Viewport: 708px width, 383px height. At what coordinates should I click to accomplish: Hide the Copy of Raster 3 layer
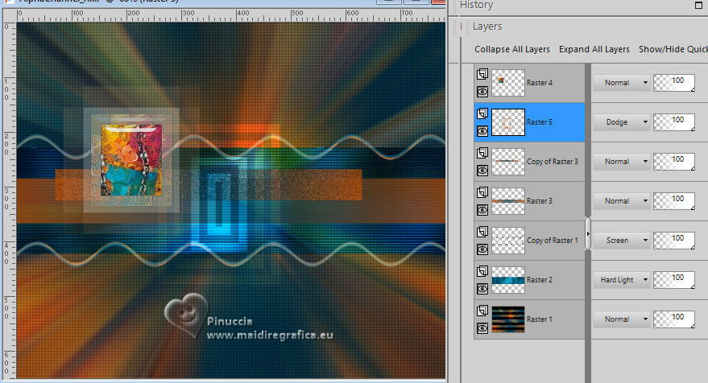point(482,171)
